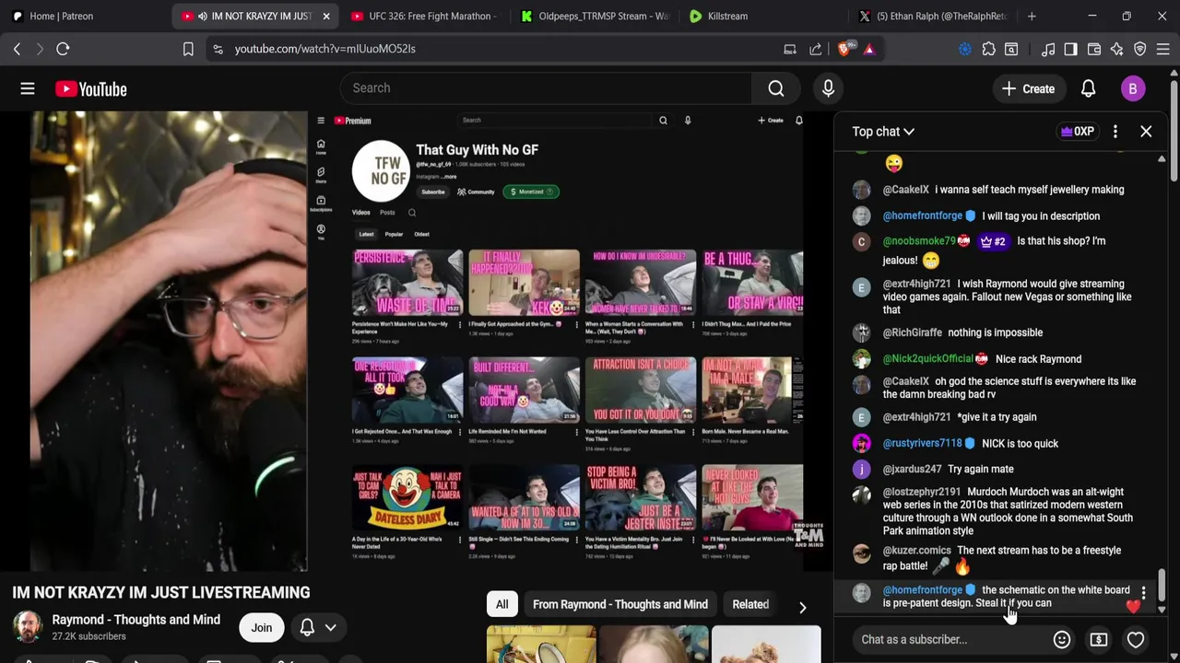Click the @kuzer.comics username in chat
Screen dimensions: 1180x663
tap(916, 551)
